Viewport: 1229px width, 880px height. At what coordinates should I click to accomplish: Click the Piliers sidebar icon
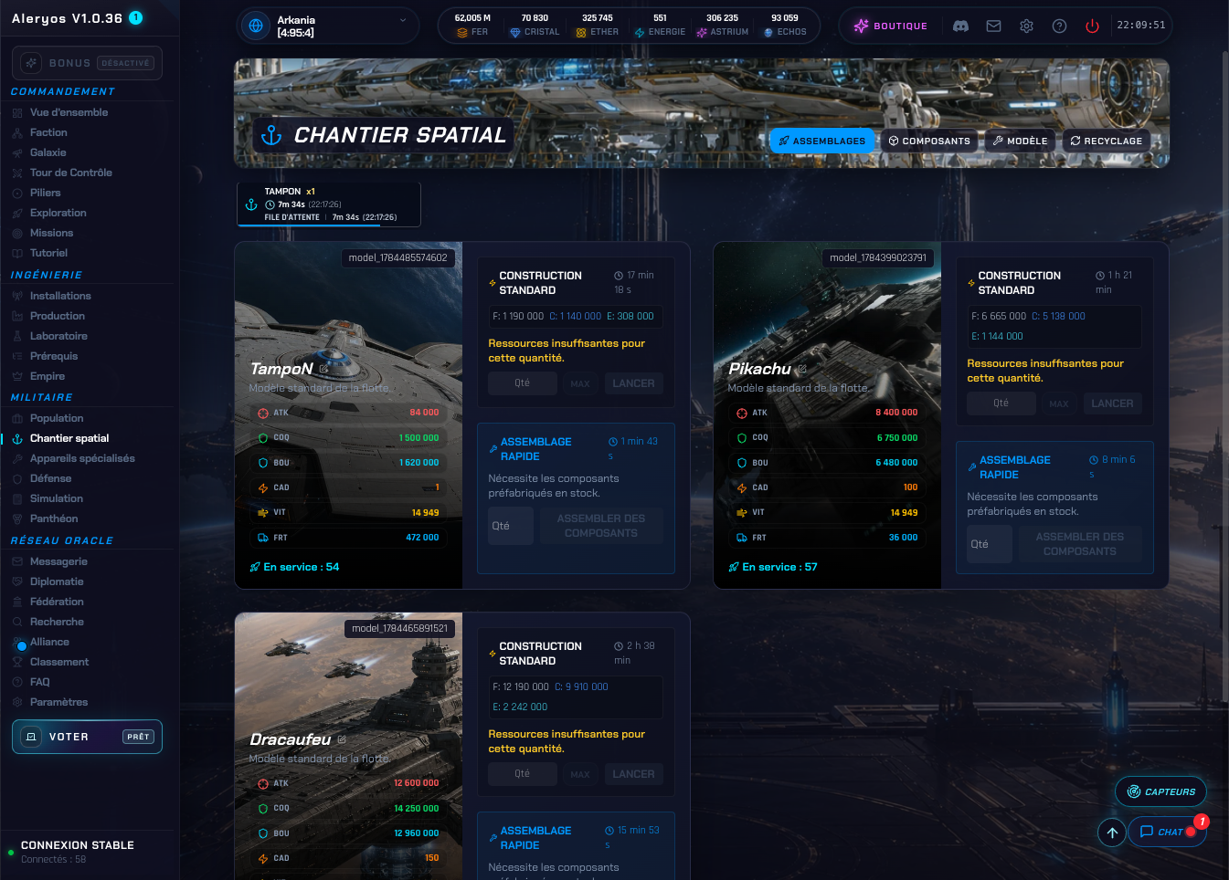tap(17, 194)
